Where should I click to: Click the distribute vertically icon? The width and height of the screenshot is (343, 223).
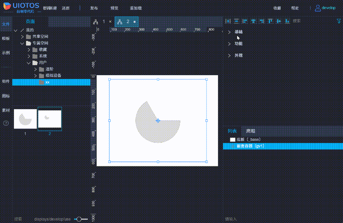[237, 21]
